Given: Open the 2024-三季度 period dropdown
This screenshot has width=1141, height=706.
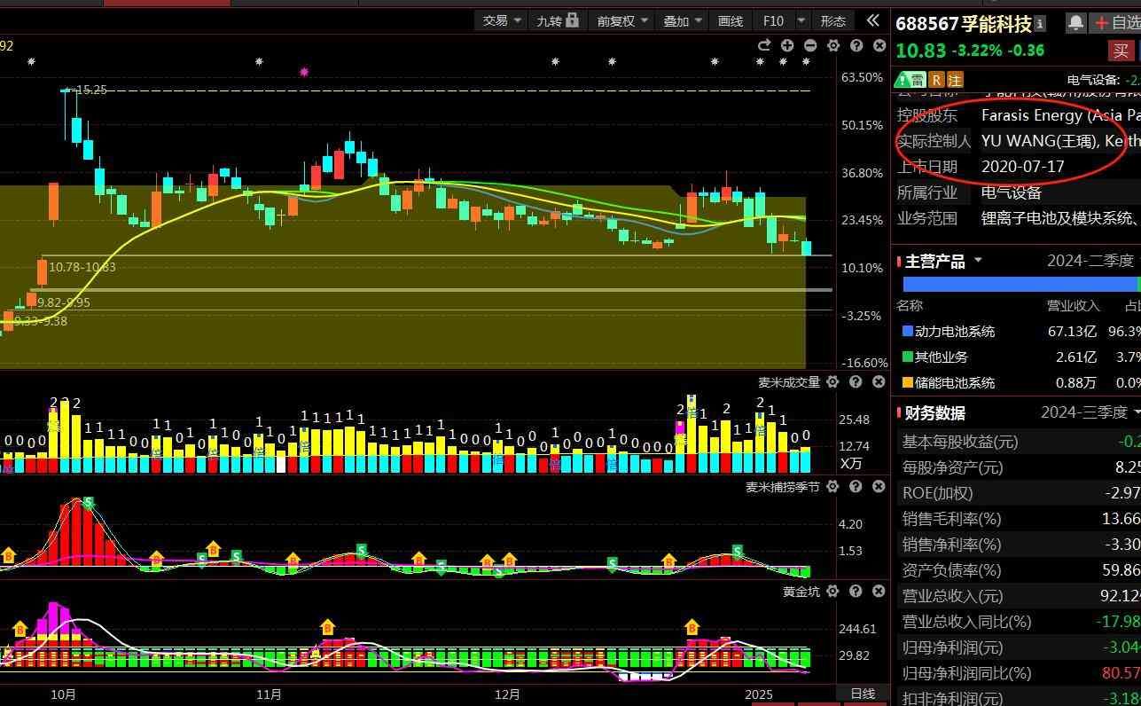Looking at the screenshot, I should point(1090,412).
